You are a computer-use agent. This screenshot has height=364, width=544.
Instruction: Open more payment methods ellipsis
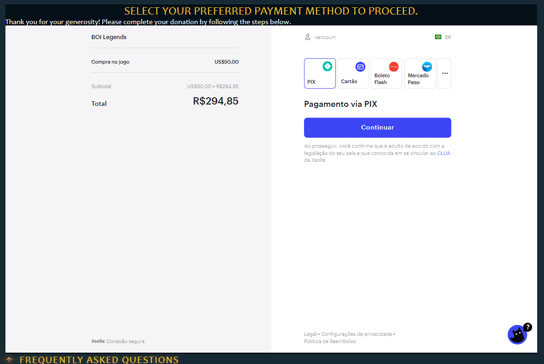(444, 73)
